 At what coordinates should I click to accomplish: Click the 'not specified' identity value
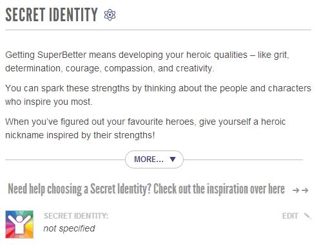pos(69,228)
